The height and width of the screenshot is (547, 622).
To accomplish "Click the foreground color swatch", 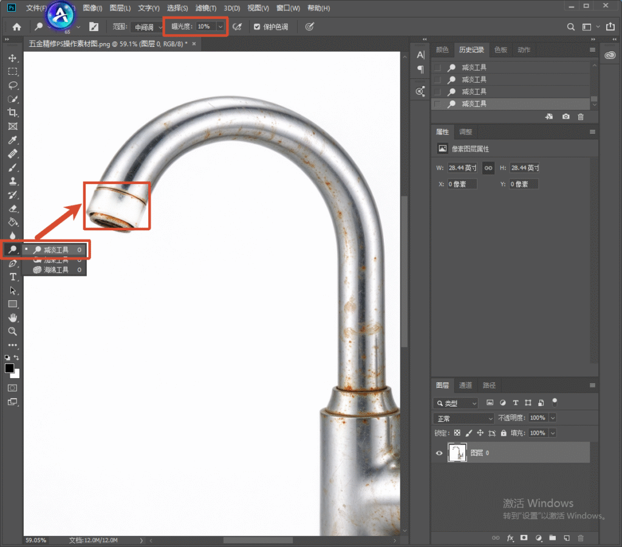I will 9,368.
